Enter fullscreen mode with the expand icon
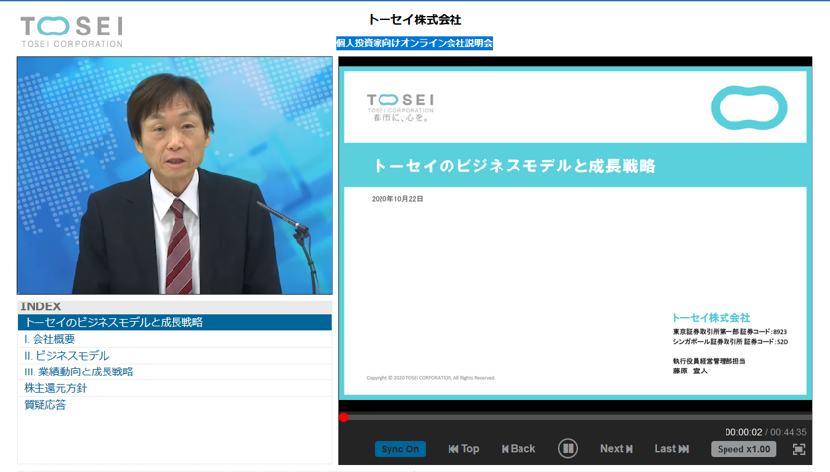This screenshot has height=472, width=830. click(798, 449)
